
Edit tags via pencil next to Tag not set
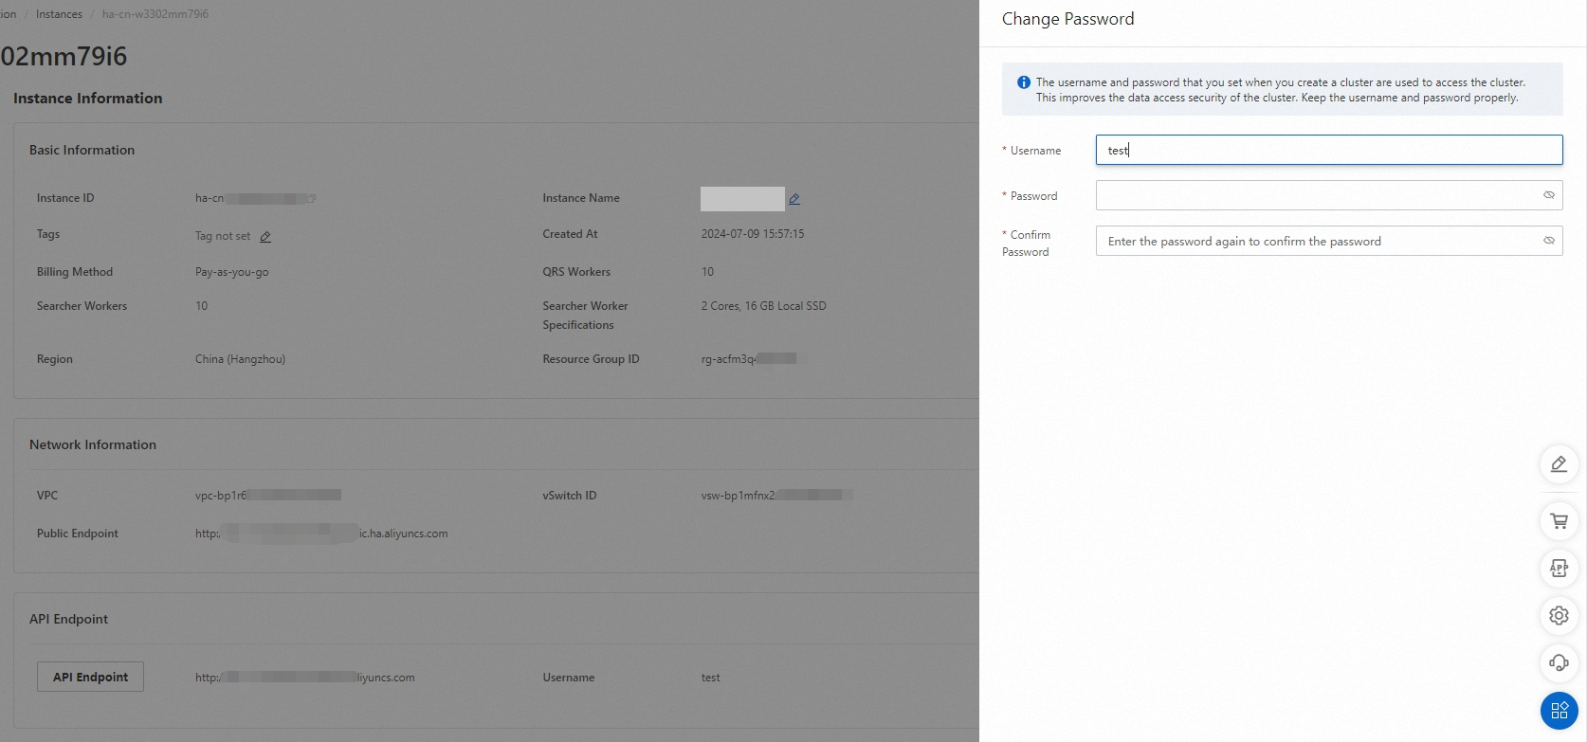[x=265, y=237]
